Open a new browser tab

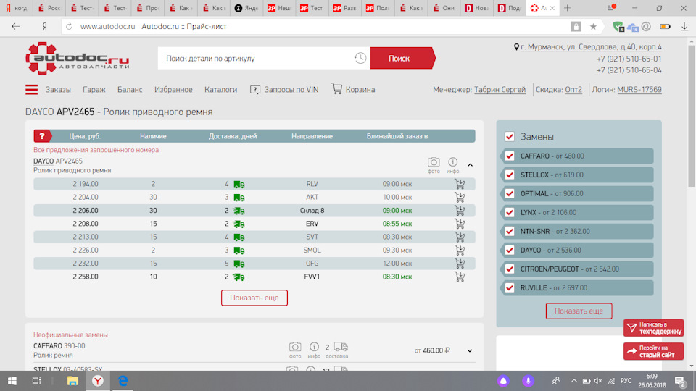coord(567,8)
